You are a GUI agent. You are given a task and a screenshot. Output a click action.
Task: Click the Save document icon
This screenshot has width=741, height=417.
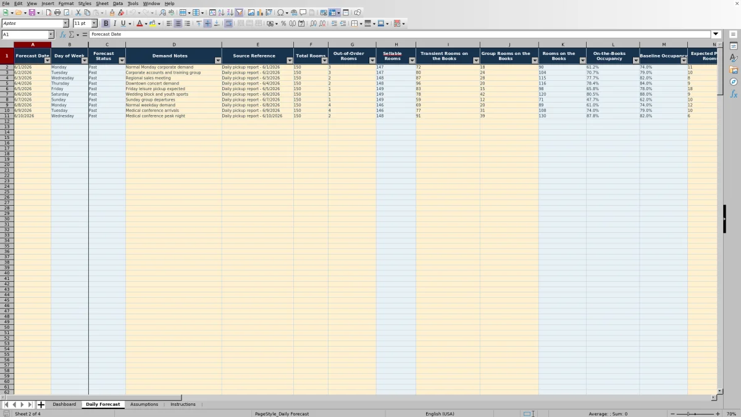click(x=31, y=12)
